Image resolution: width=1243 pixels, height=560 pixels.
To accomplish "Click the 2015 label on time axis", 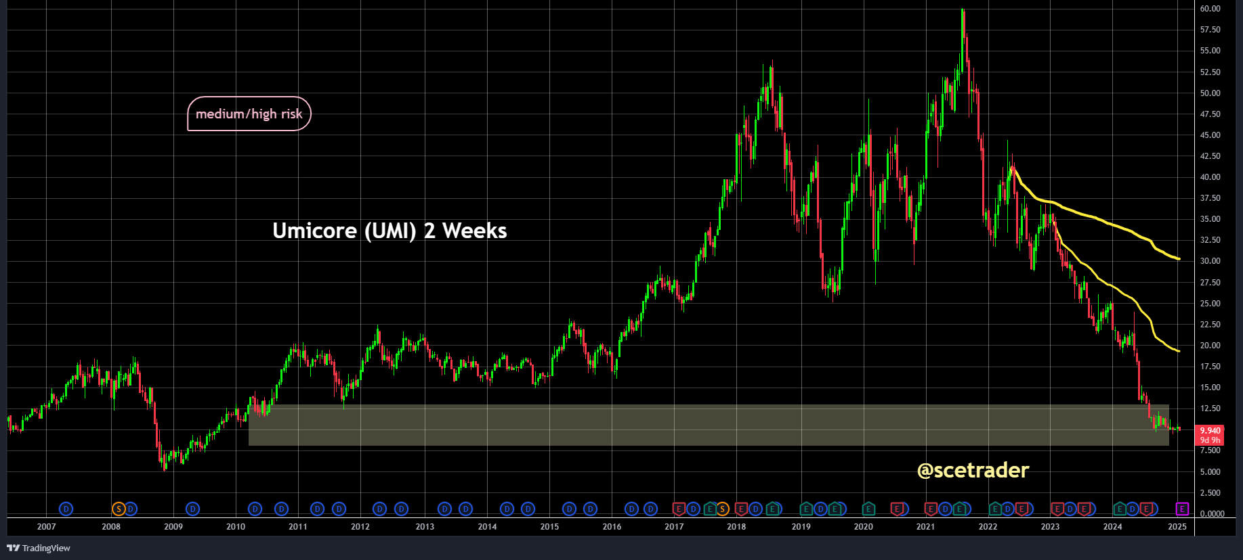I will click(549, 527).
